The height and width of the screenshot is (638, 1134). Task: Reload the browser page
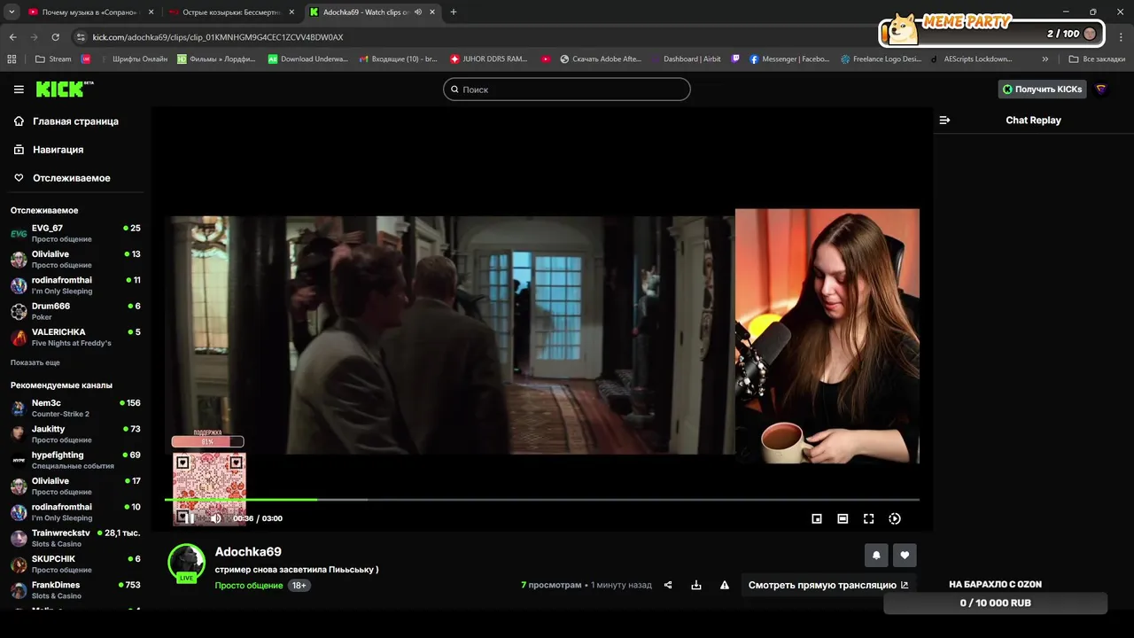pyautogui.click(x=55, y=37)
